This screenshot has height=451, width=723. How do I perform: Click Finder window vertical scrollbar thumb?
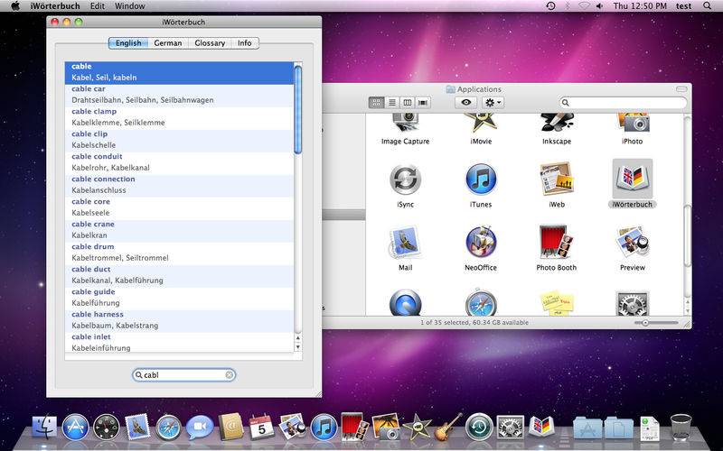(688, 235)
